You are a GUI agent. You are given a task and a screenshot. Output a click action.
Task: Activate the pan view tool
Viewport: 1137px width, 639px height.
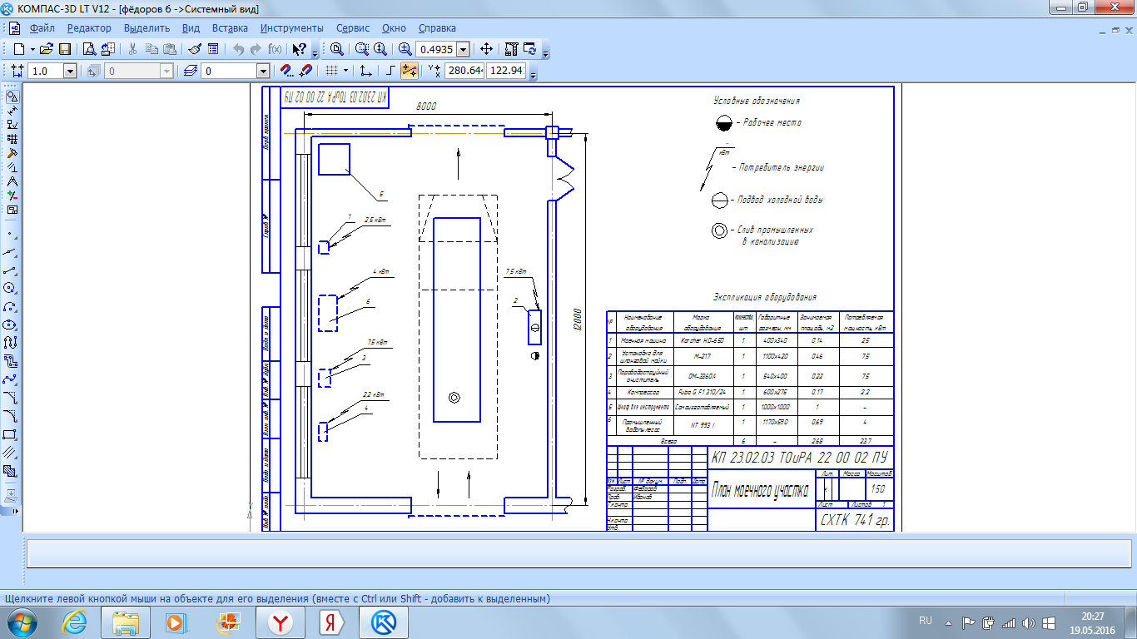[x=487, y=49]
